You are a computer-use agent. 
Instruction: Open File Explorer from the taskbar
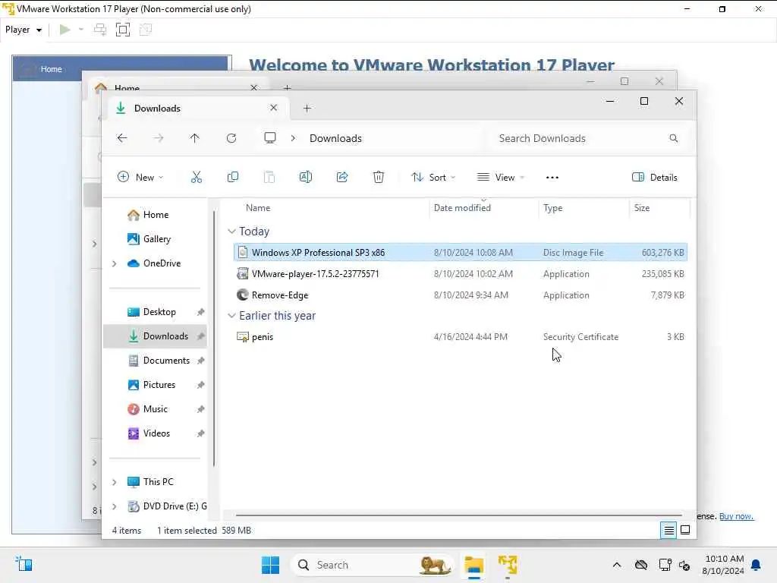[474, 565]
